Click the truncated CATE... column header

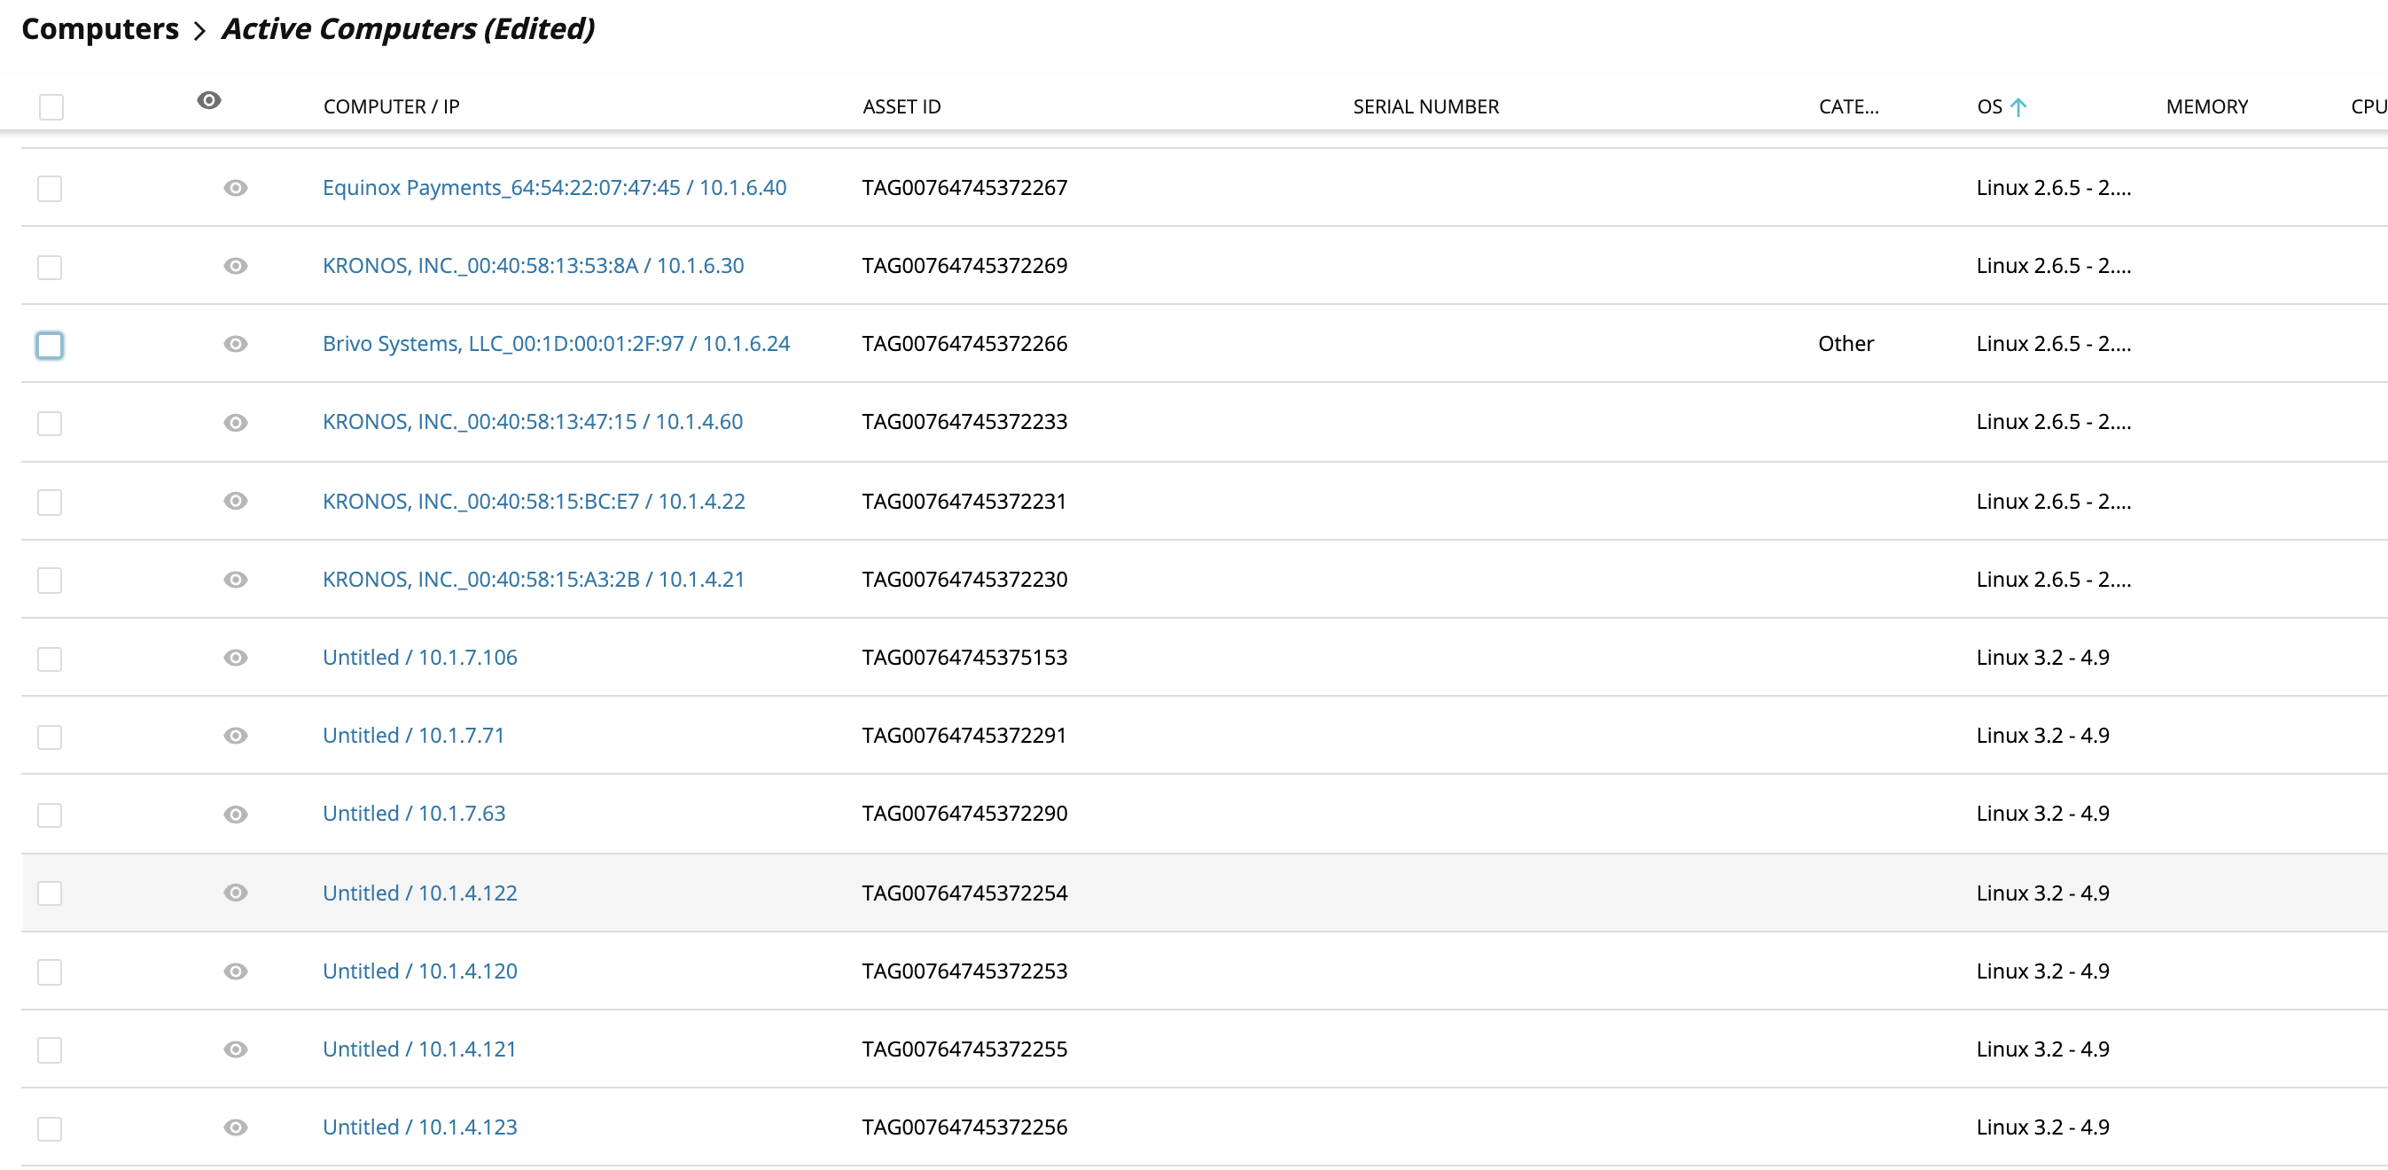click(1847, 106)
